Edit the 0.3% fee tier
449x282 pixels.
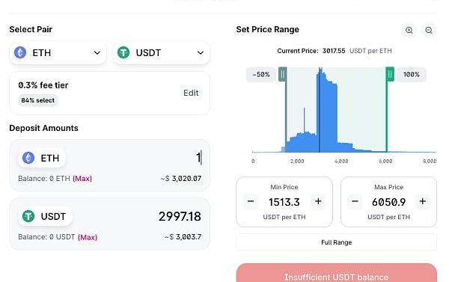pos(191,93)
